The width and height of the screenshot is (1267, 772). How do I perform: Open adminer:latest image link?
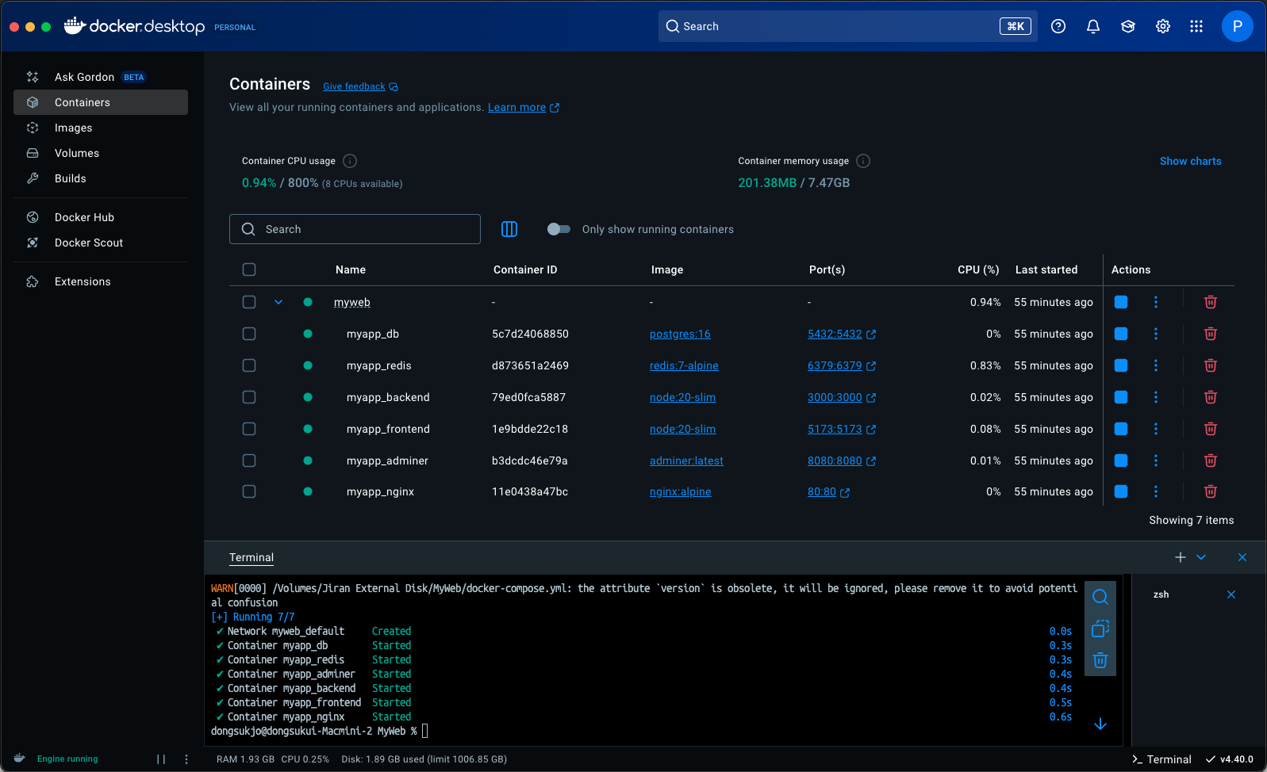(686, 461)
